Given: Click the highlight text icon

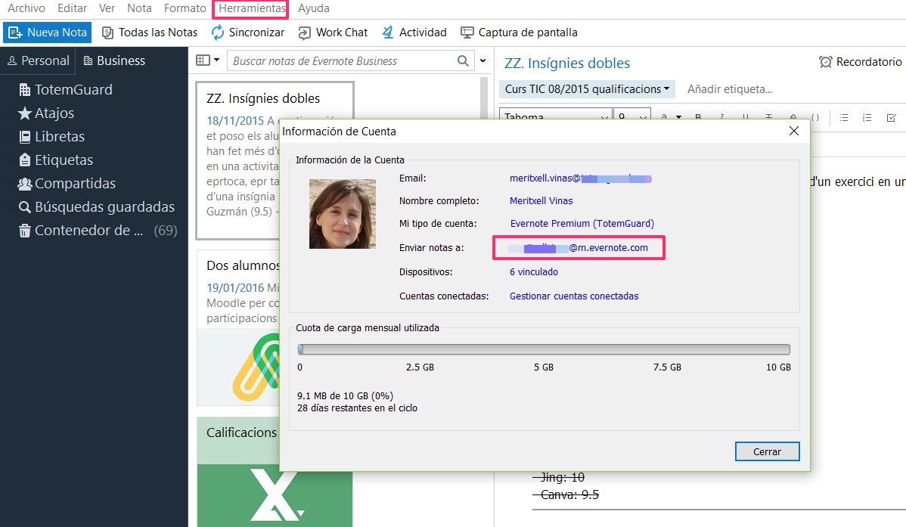Looking at the screenshot, I should [x=793, y=116].
